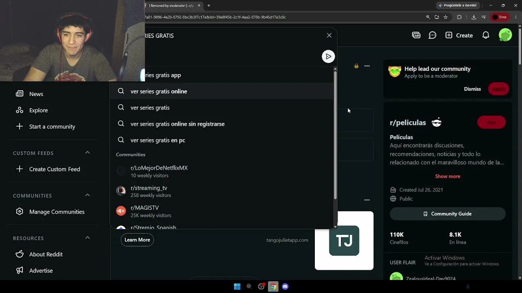Image resolution: width=522 pixels, height=293 pixels.
Task: Select the plain 'ver series gratis' suggestion
Action: [221, 107]
